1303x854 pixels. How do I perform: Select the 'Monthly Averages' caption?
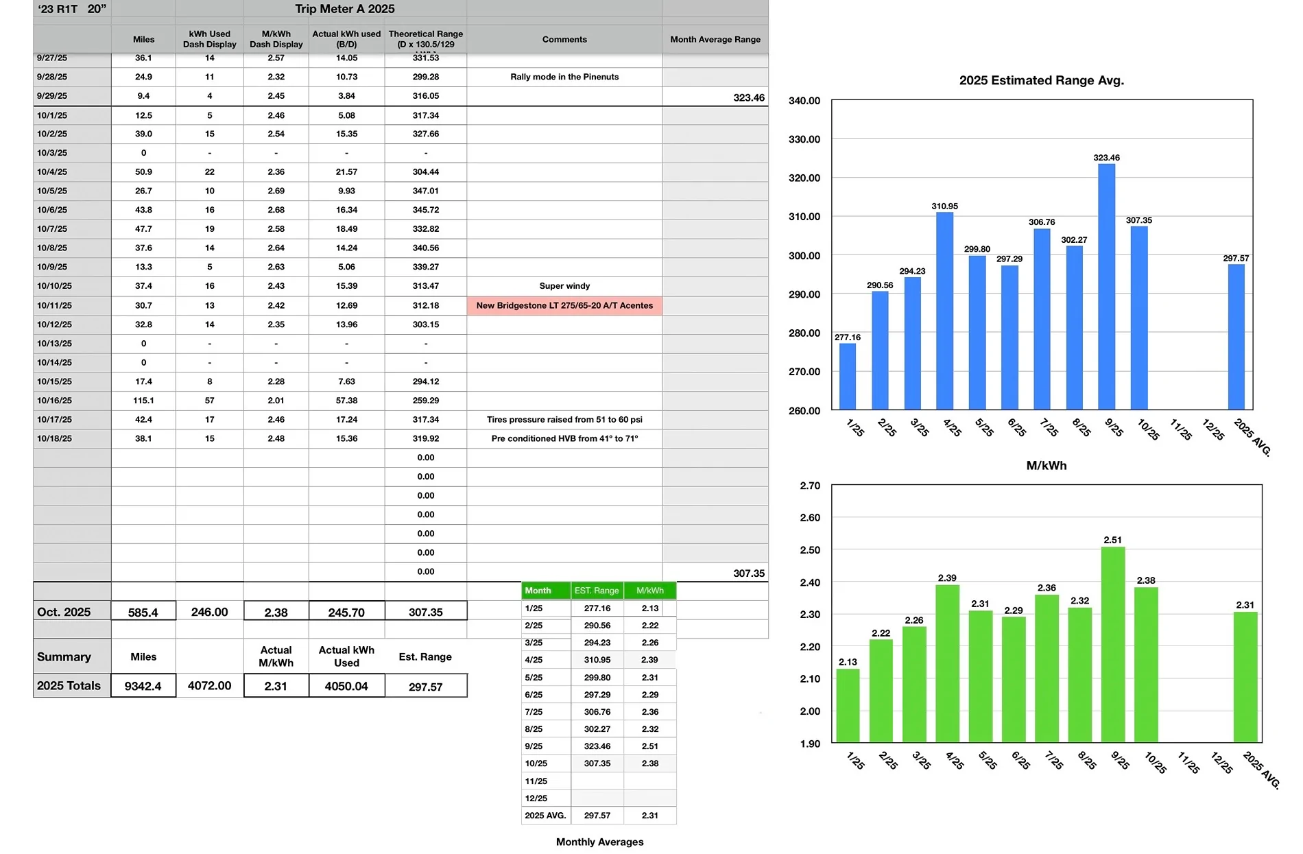point(599,842)
